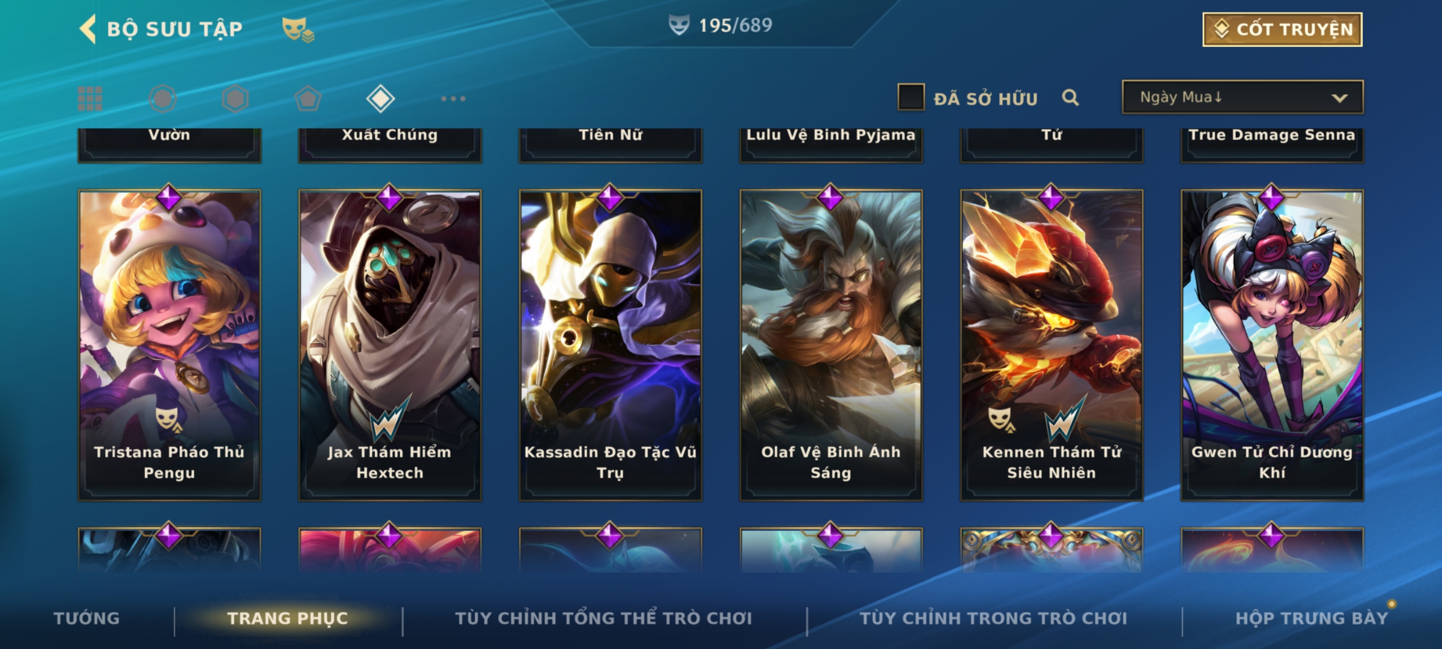
Task: Open the Jax Thám Hiểm Hextech skin
Action: coord(390,345)
